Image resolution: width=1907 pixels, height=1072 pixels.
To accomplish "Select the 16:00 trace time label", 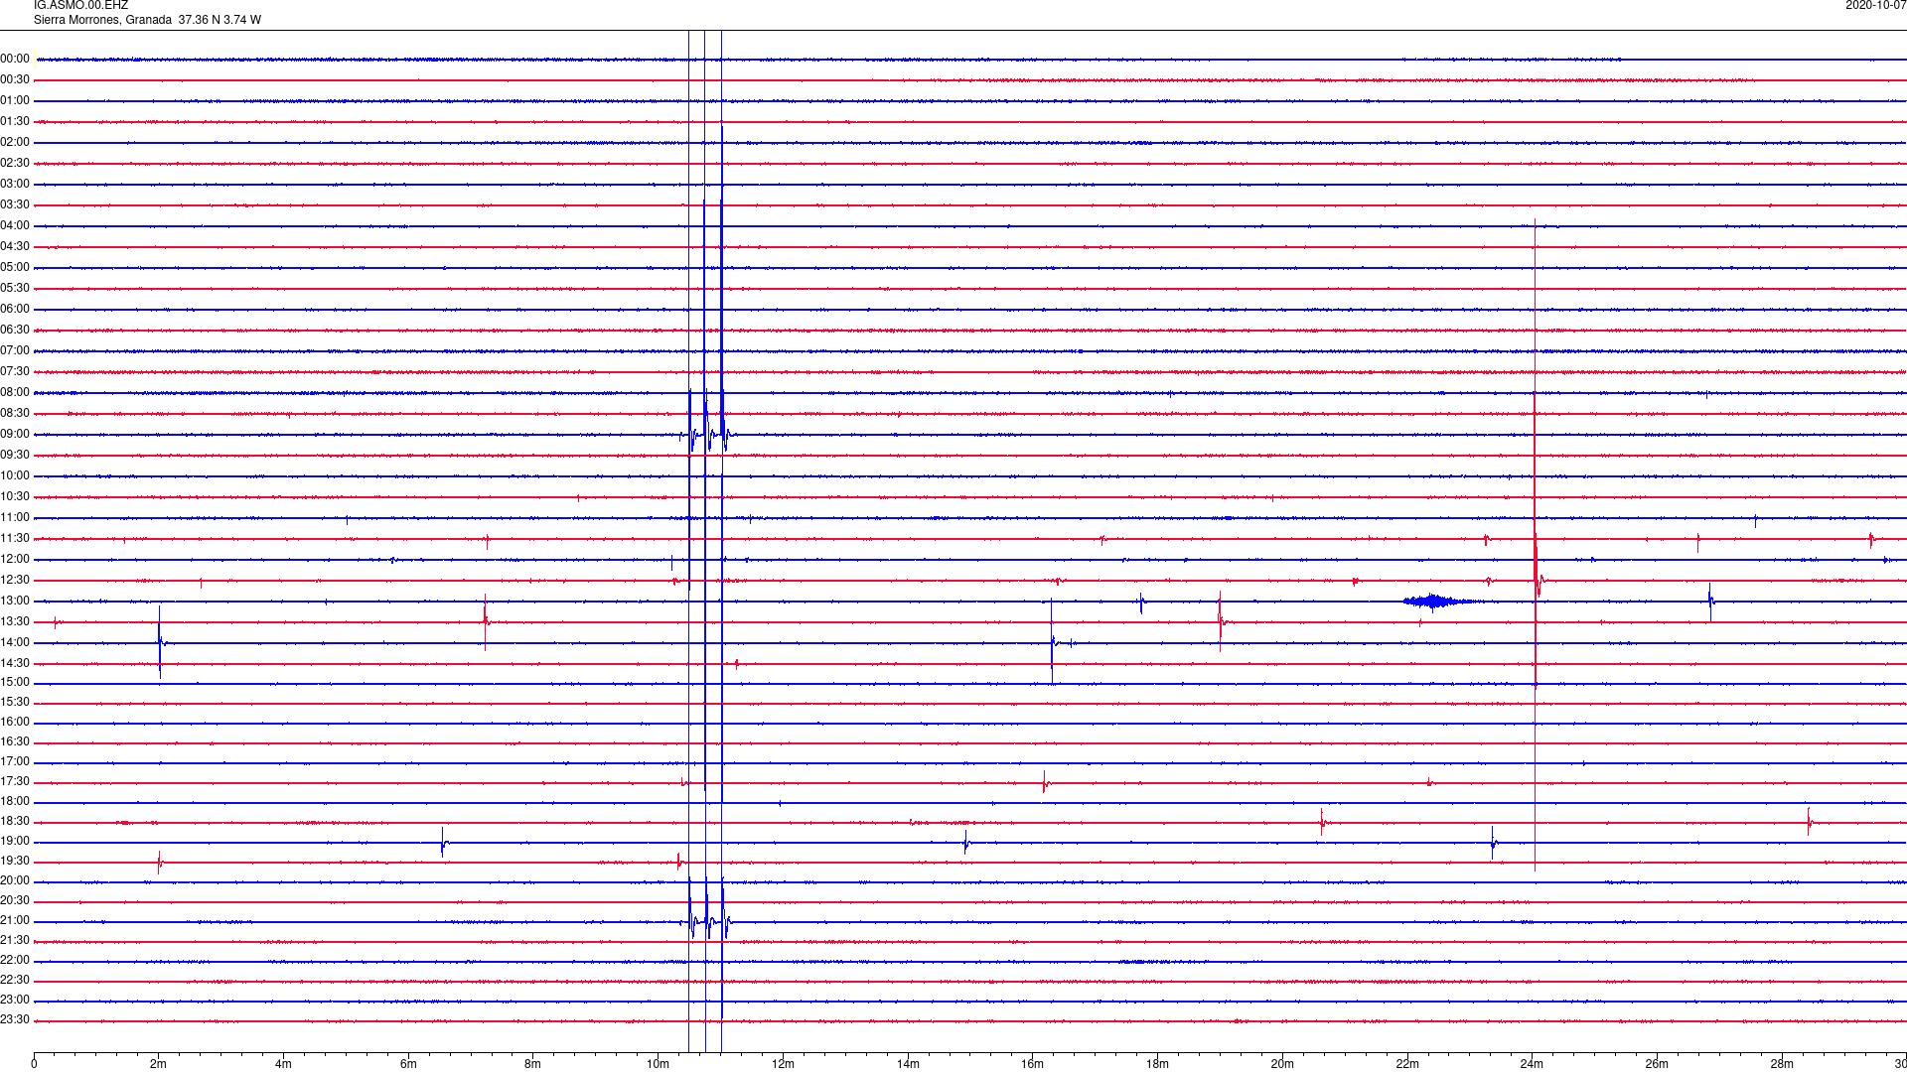I will pos(15,723).
